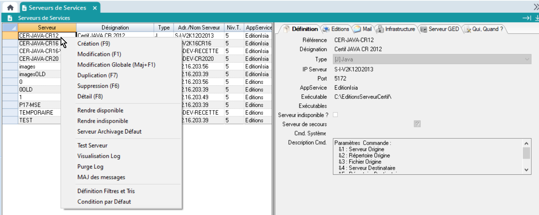Viewport: 539px width, 215px height.
Task: Click the dock-right arrow icon in the title bar
Action: tap(526, 18)
